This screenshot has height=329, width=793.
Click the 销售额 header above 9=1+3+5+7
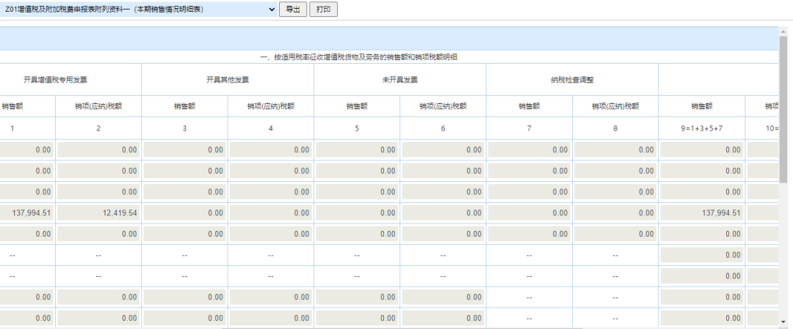point(702,106)
